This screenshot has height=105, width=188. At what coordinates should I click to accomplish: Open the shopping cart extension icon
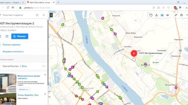tap(180, 8)
